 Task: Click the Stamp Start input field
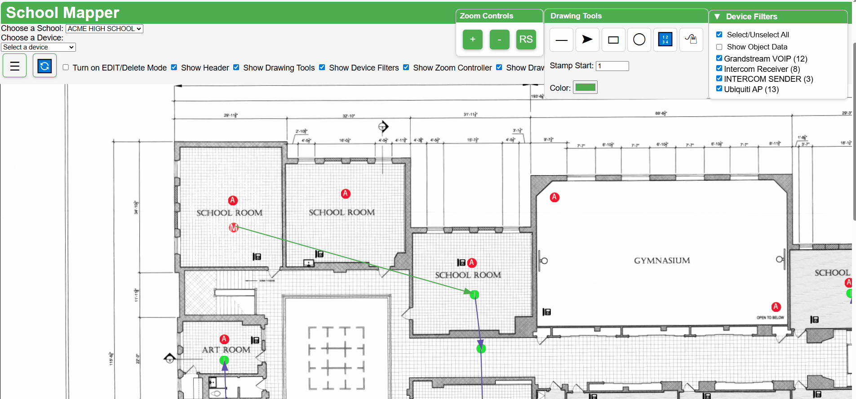tap(612, 66)
